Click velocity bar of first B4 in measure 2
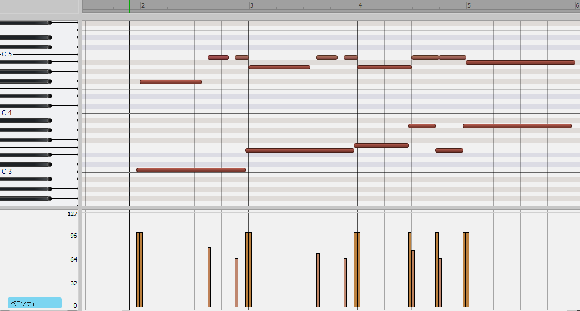Viewport: 580px width, 311px height. (209, 277)
